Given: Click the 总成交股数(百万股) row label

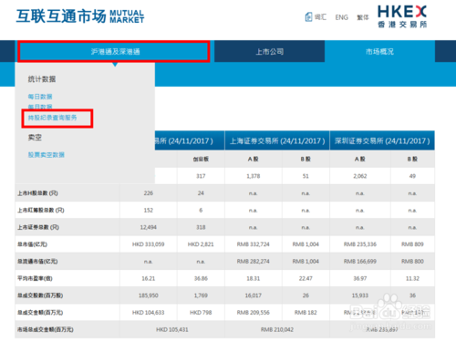Looking at the screenshot, I should [40, 295].
